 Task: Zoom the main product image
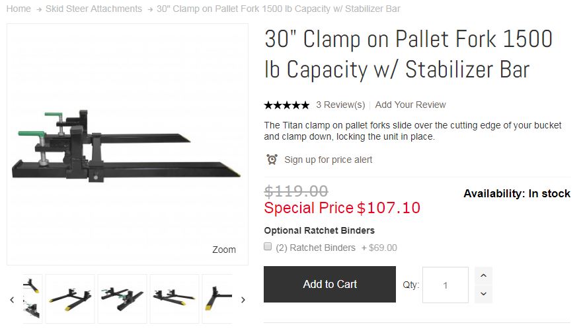(x=224, y=250)
